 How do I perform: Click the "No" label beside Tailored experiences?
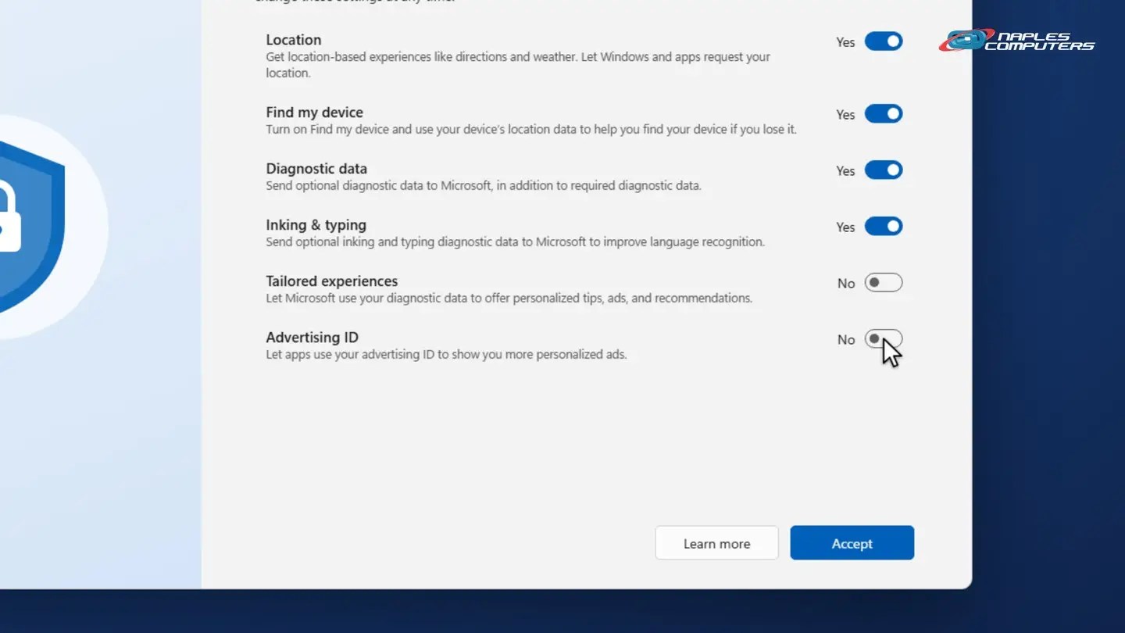(846, 284)
